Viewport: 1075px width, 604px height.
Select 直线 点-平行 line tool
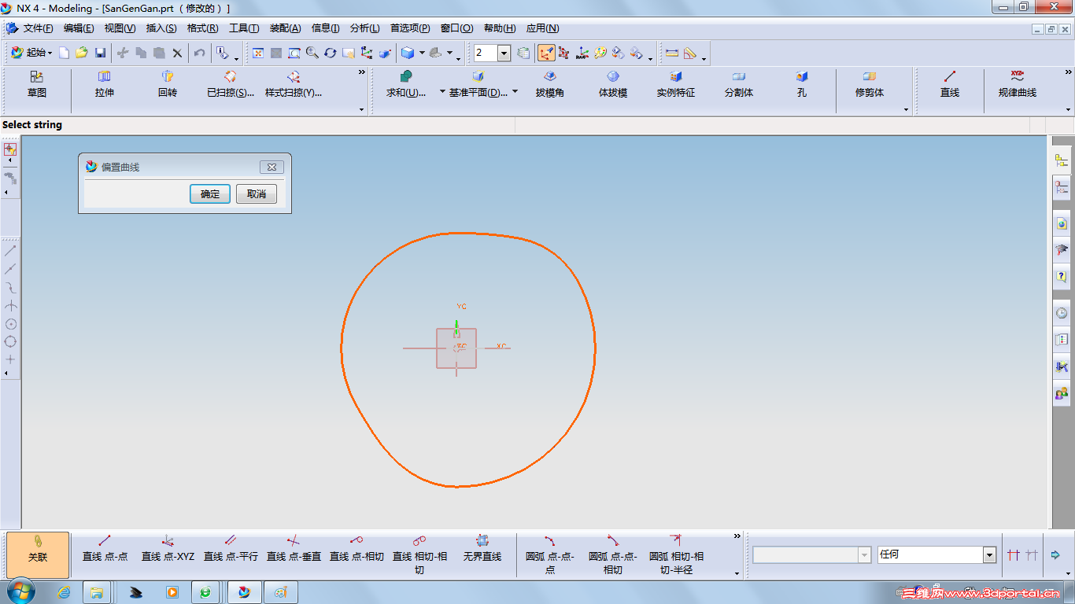tap(231, 549)
